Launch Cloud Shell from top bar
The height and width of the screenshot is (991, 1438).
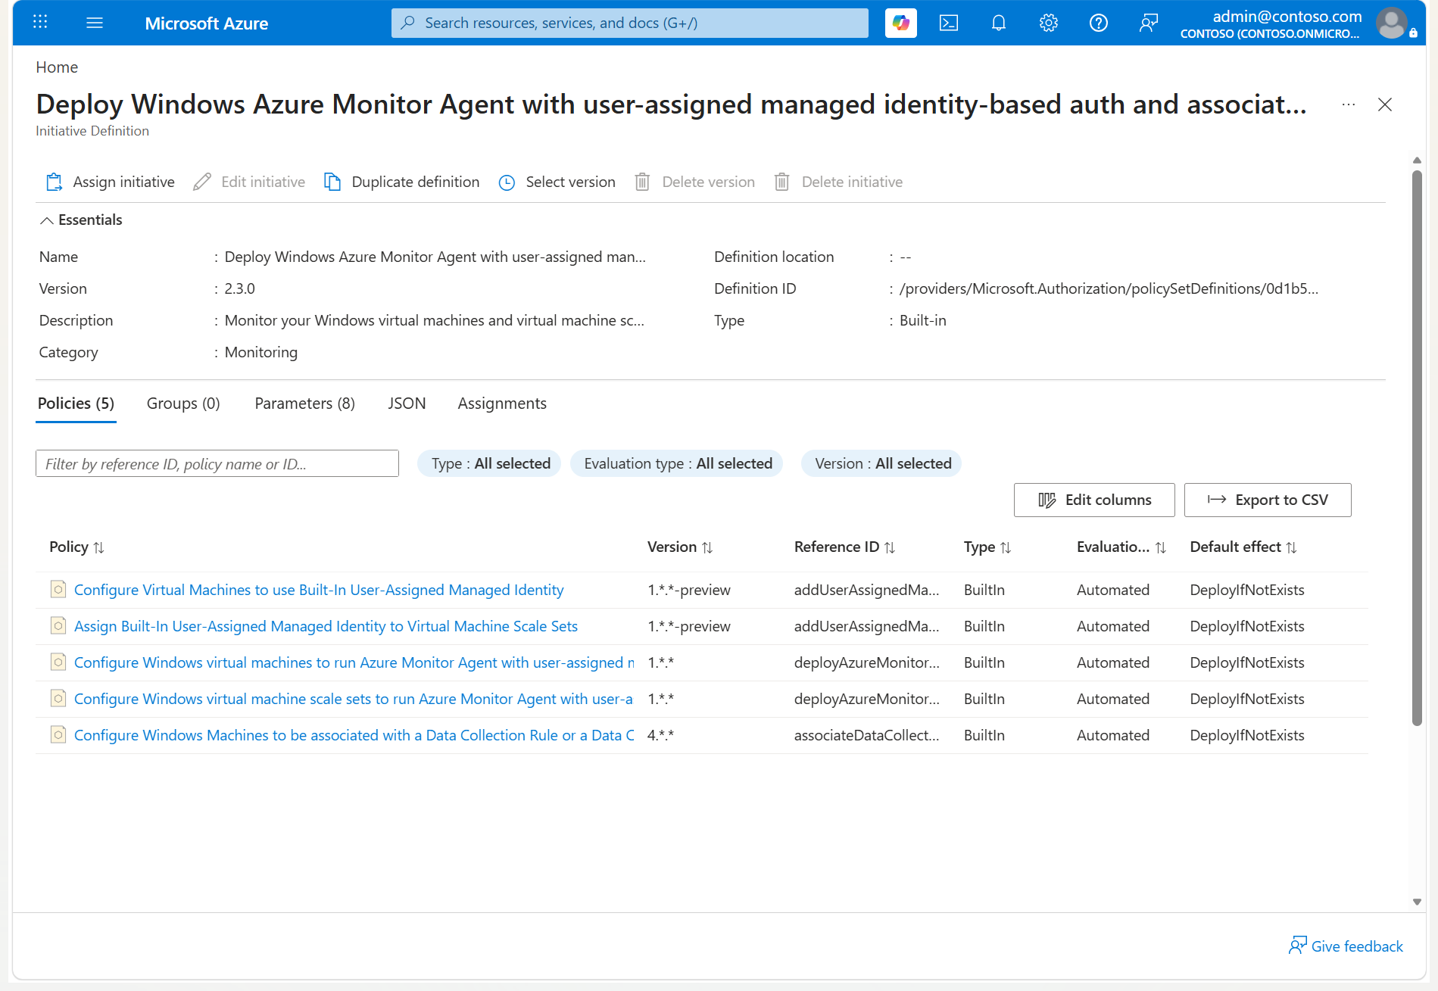[x=949, y=23]
